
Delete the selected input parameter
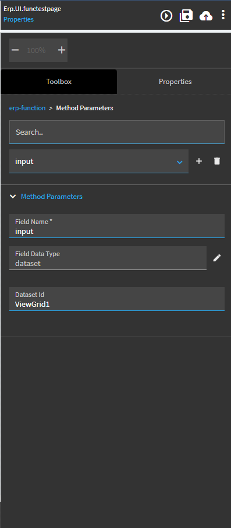tap(217, 161)
